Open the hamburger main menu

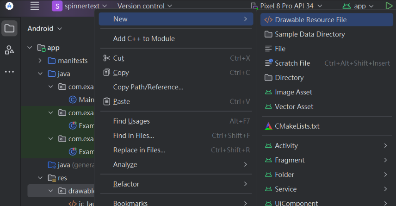point(35,6)
